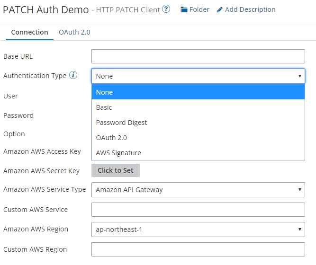Click the info icon next to Authentication Type

(x=73, y=76)
